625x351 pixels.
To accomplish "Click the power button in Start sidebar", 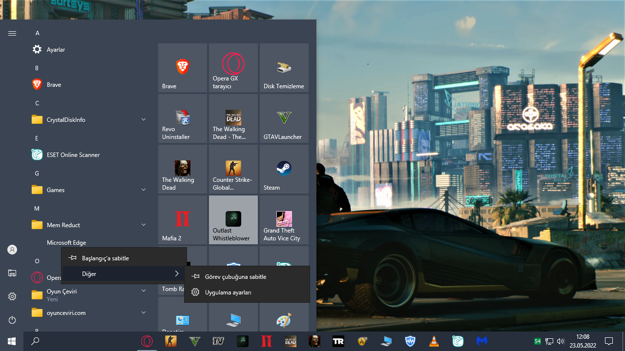I will click(x=12, y=320).
